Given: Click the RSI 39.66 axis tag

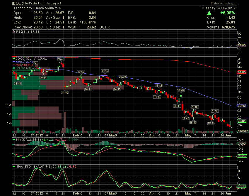Looking at the screenshot, I should (x=242, y=45).
